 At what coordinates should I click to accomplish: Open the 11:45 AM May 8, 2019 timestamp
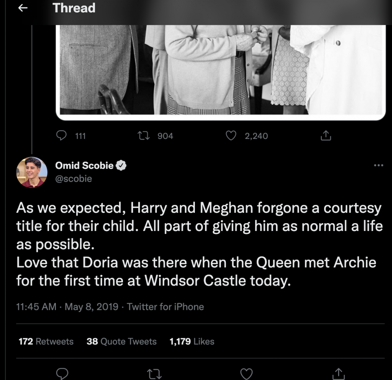[x=67, y=307]
